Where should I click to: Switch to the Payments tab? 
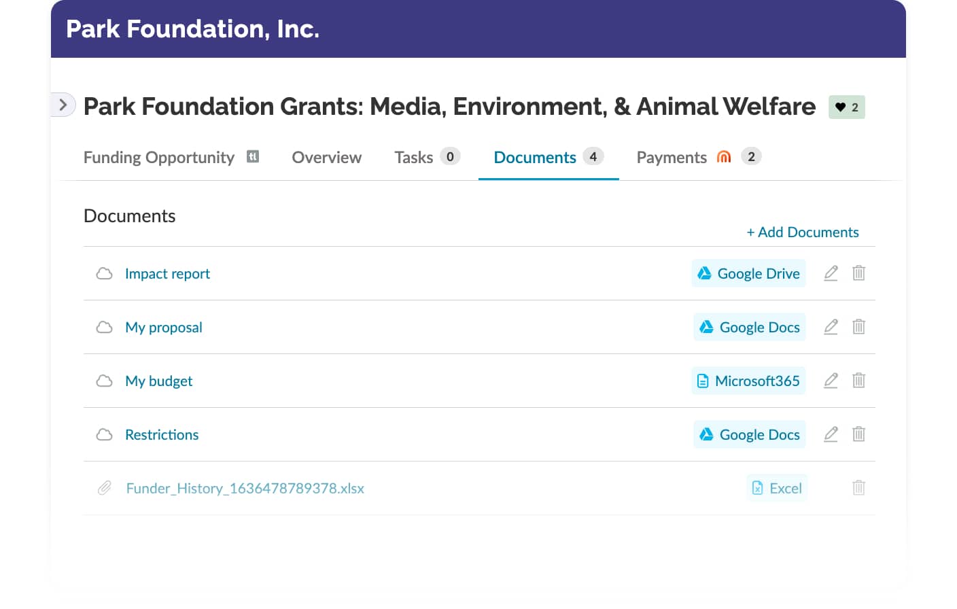(x=672, y=157)
